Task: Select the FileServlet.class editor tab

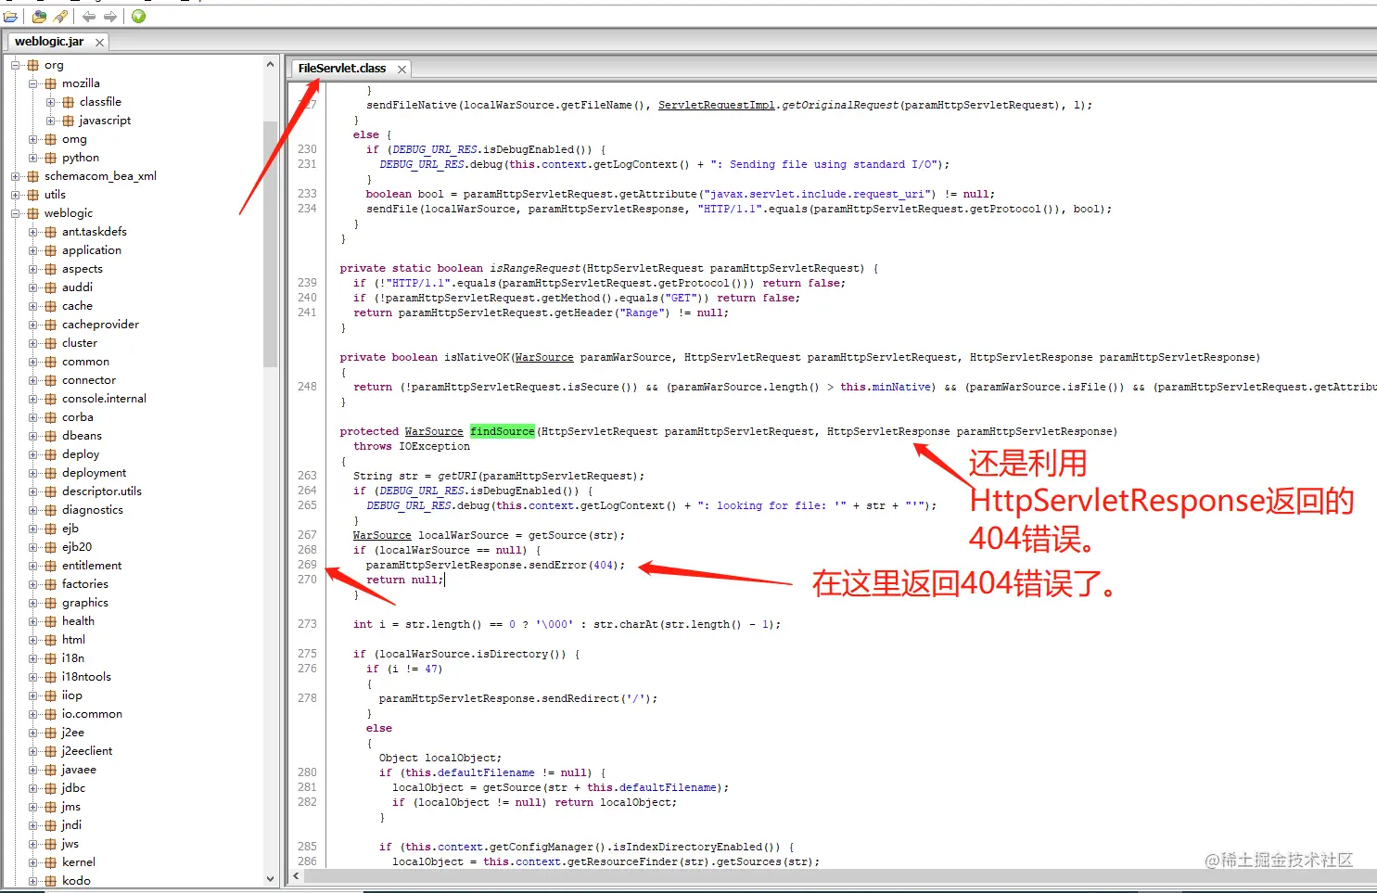Action: tap(343, 68)
